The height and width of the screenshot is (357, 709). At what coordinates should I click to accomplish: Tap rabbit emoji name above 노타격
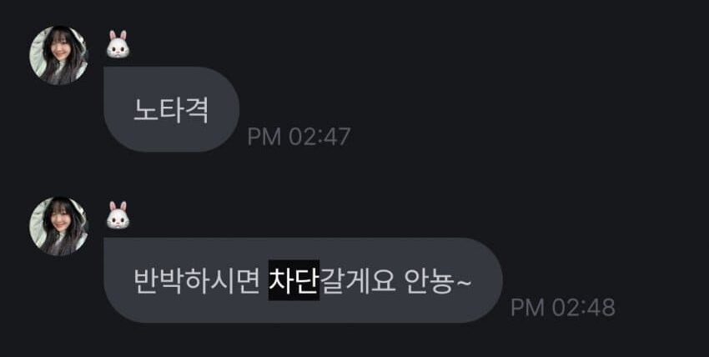tap(118, 44)
